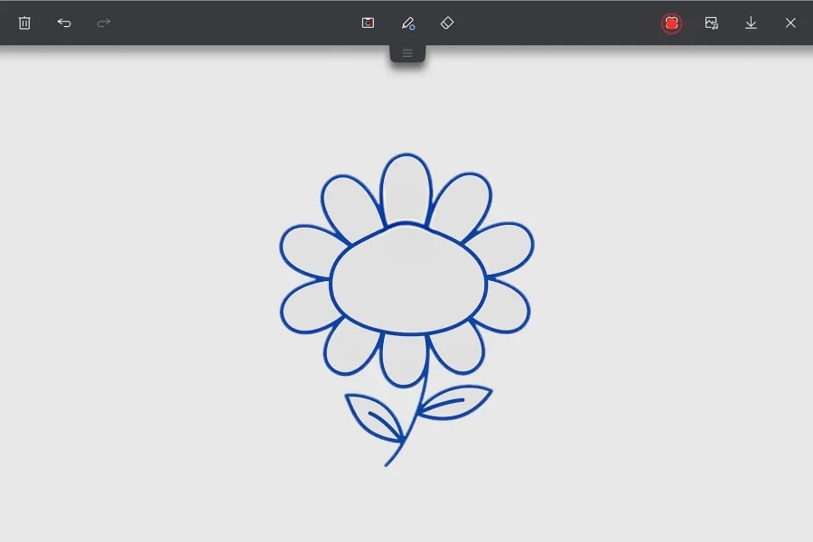
Task: Click the flower's center oval on canvas
Action: (x=408, y=278)
